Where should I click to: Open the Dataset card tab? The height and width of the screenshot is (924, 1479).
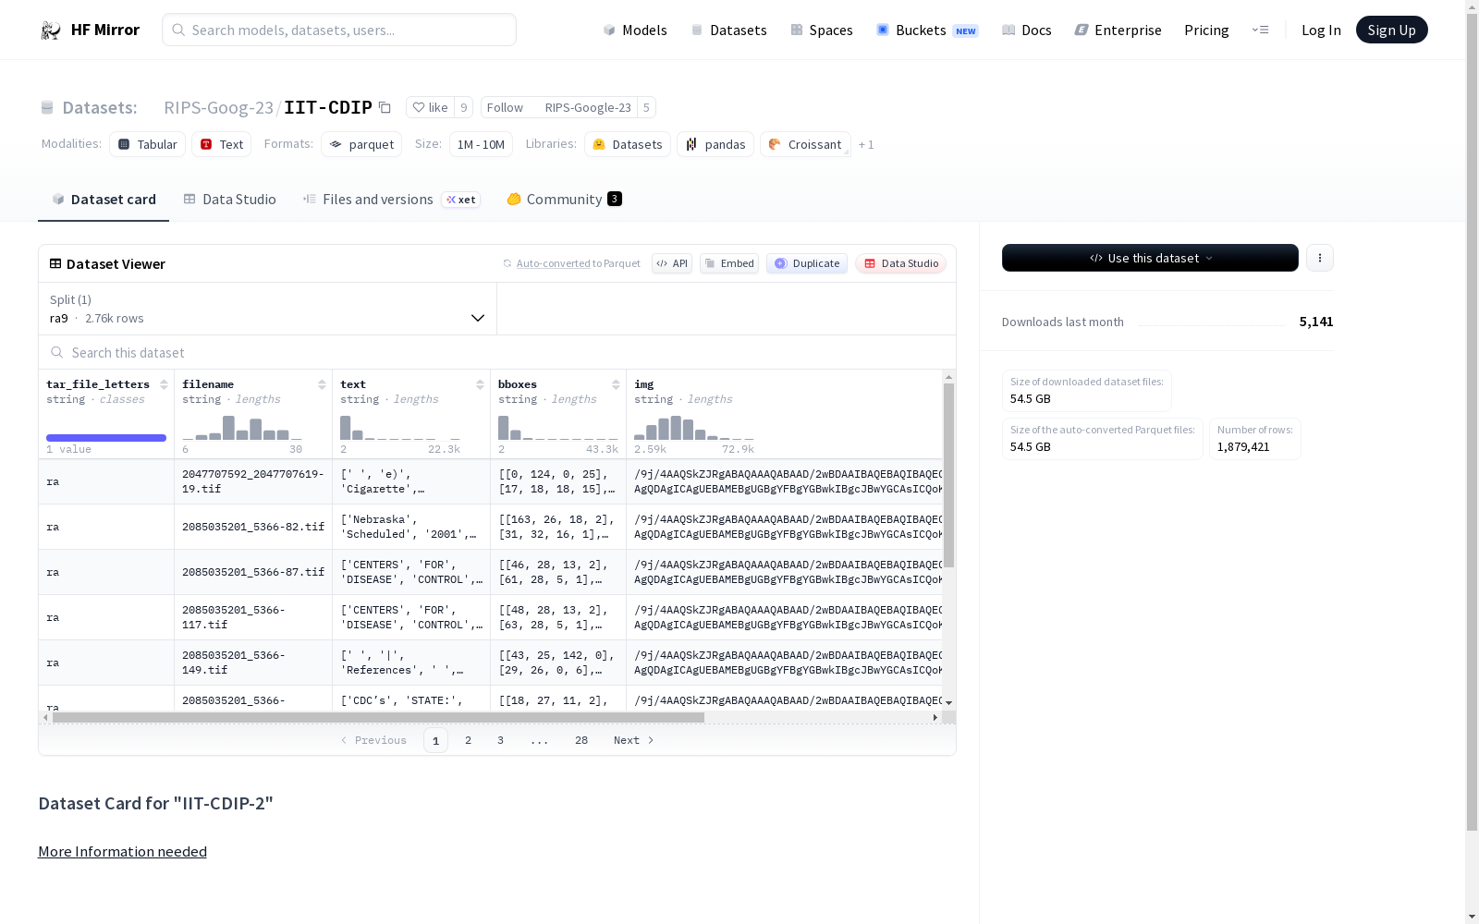(x=104, y=200)
